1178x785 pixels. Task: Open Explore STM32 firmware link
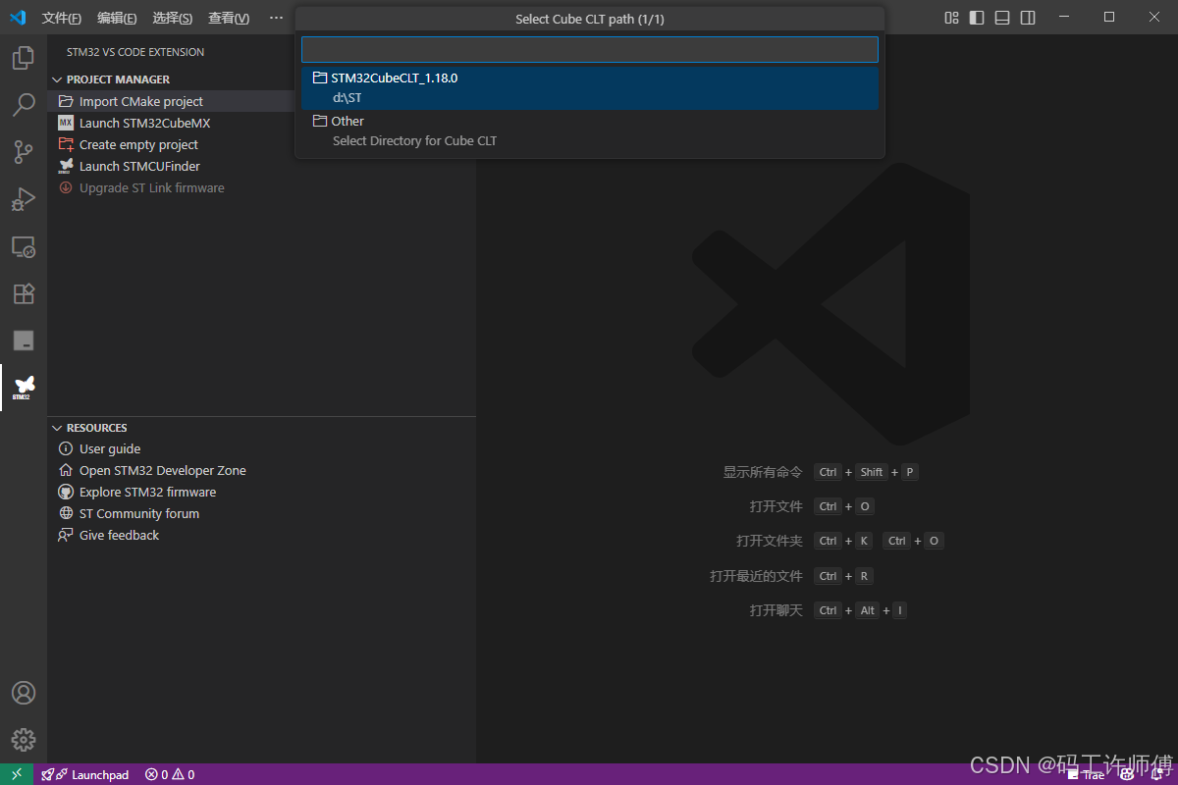[x=148, y=492]
